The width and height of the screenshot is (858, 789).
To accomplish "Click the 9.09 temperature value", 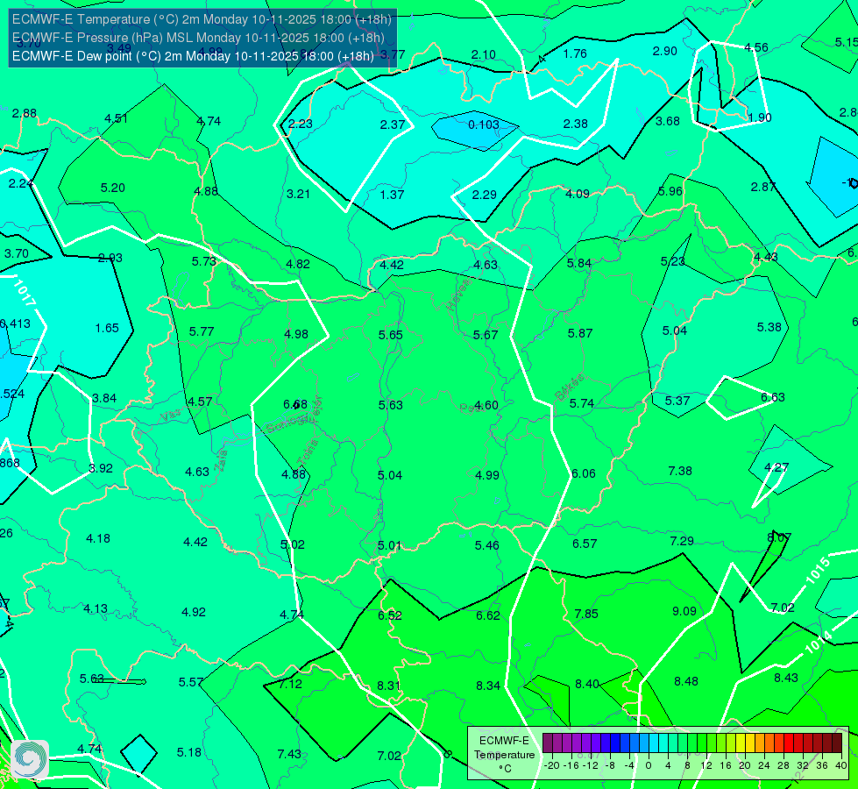I will click(x=684, y=611).
